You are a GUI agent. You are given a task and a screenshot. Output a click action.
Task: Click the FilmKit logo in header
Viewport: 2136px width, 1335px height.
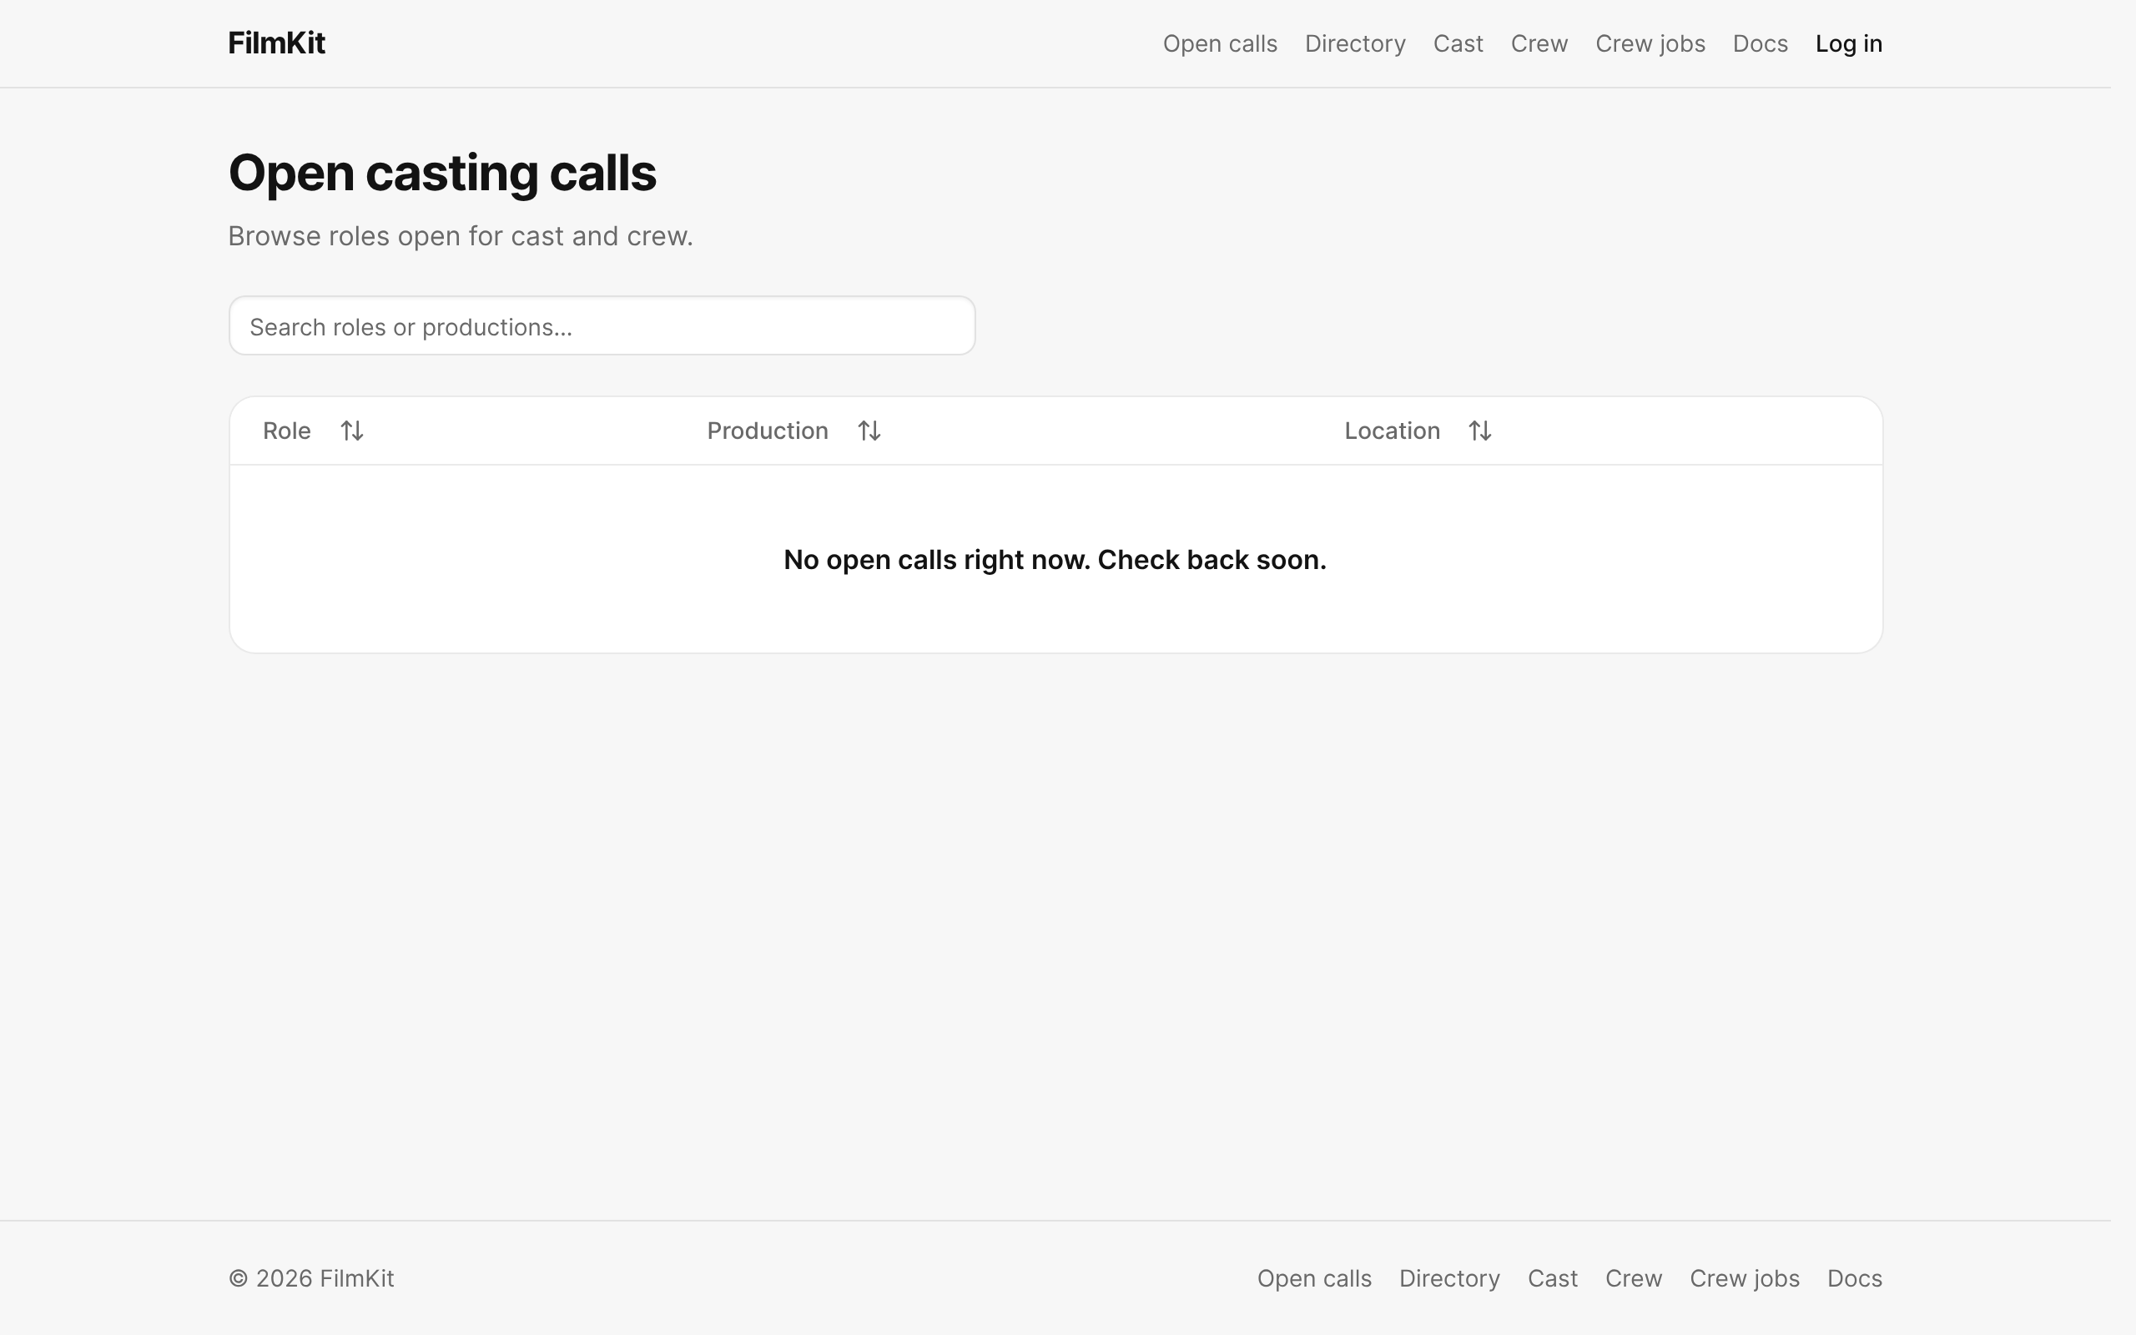click(276, 43)
